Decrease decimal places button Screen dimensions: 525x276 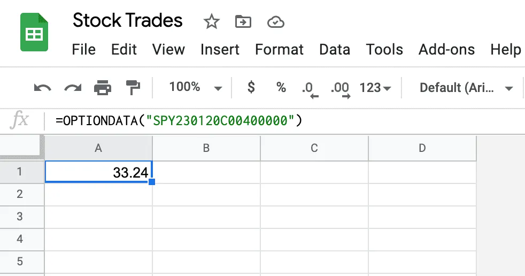pyautogui.click(x=310, y=89)
